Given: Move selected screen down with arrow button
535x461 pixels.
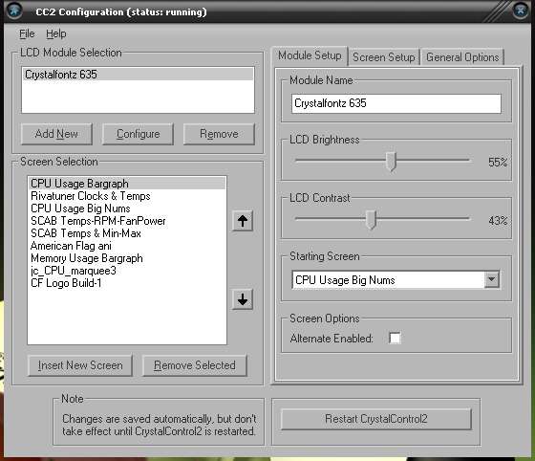Looking at the screenshot, I should click(x=243, y=299).
